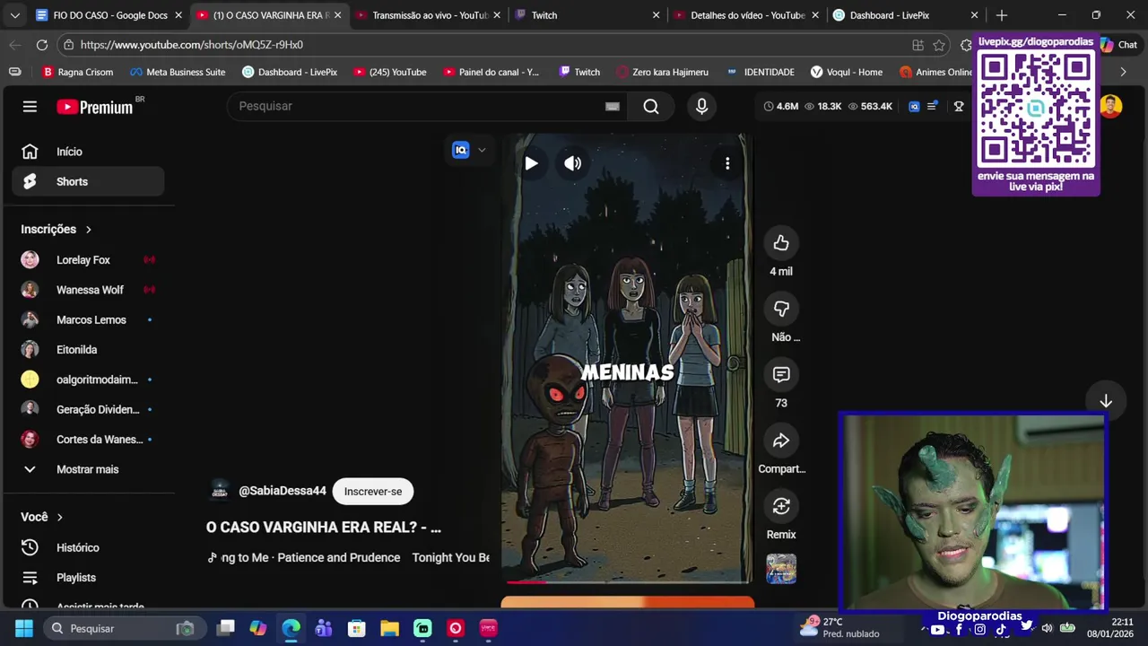1148x646 pixels.
Task: Bookmark this page with the star icon
Action: [x=939, y=45]
